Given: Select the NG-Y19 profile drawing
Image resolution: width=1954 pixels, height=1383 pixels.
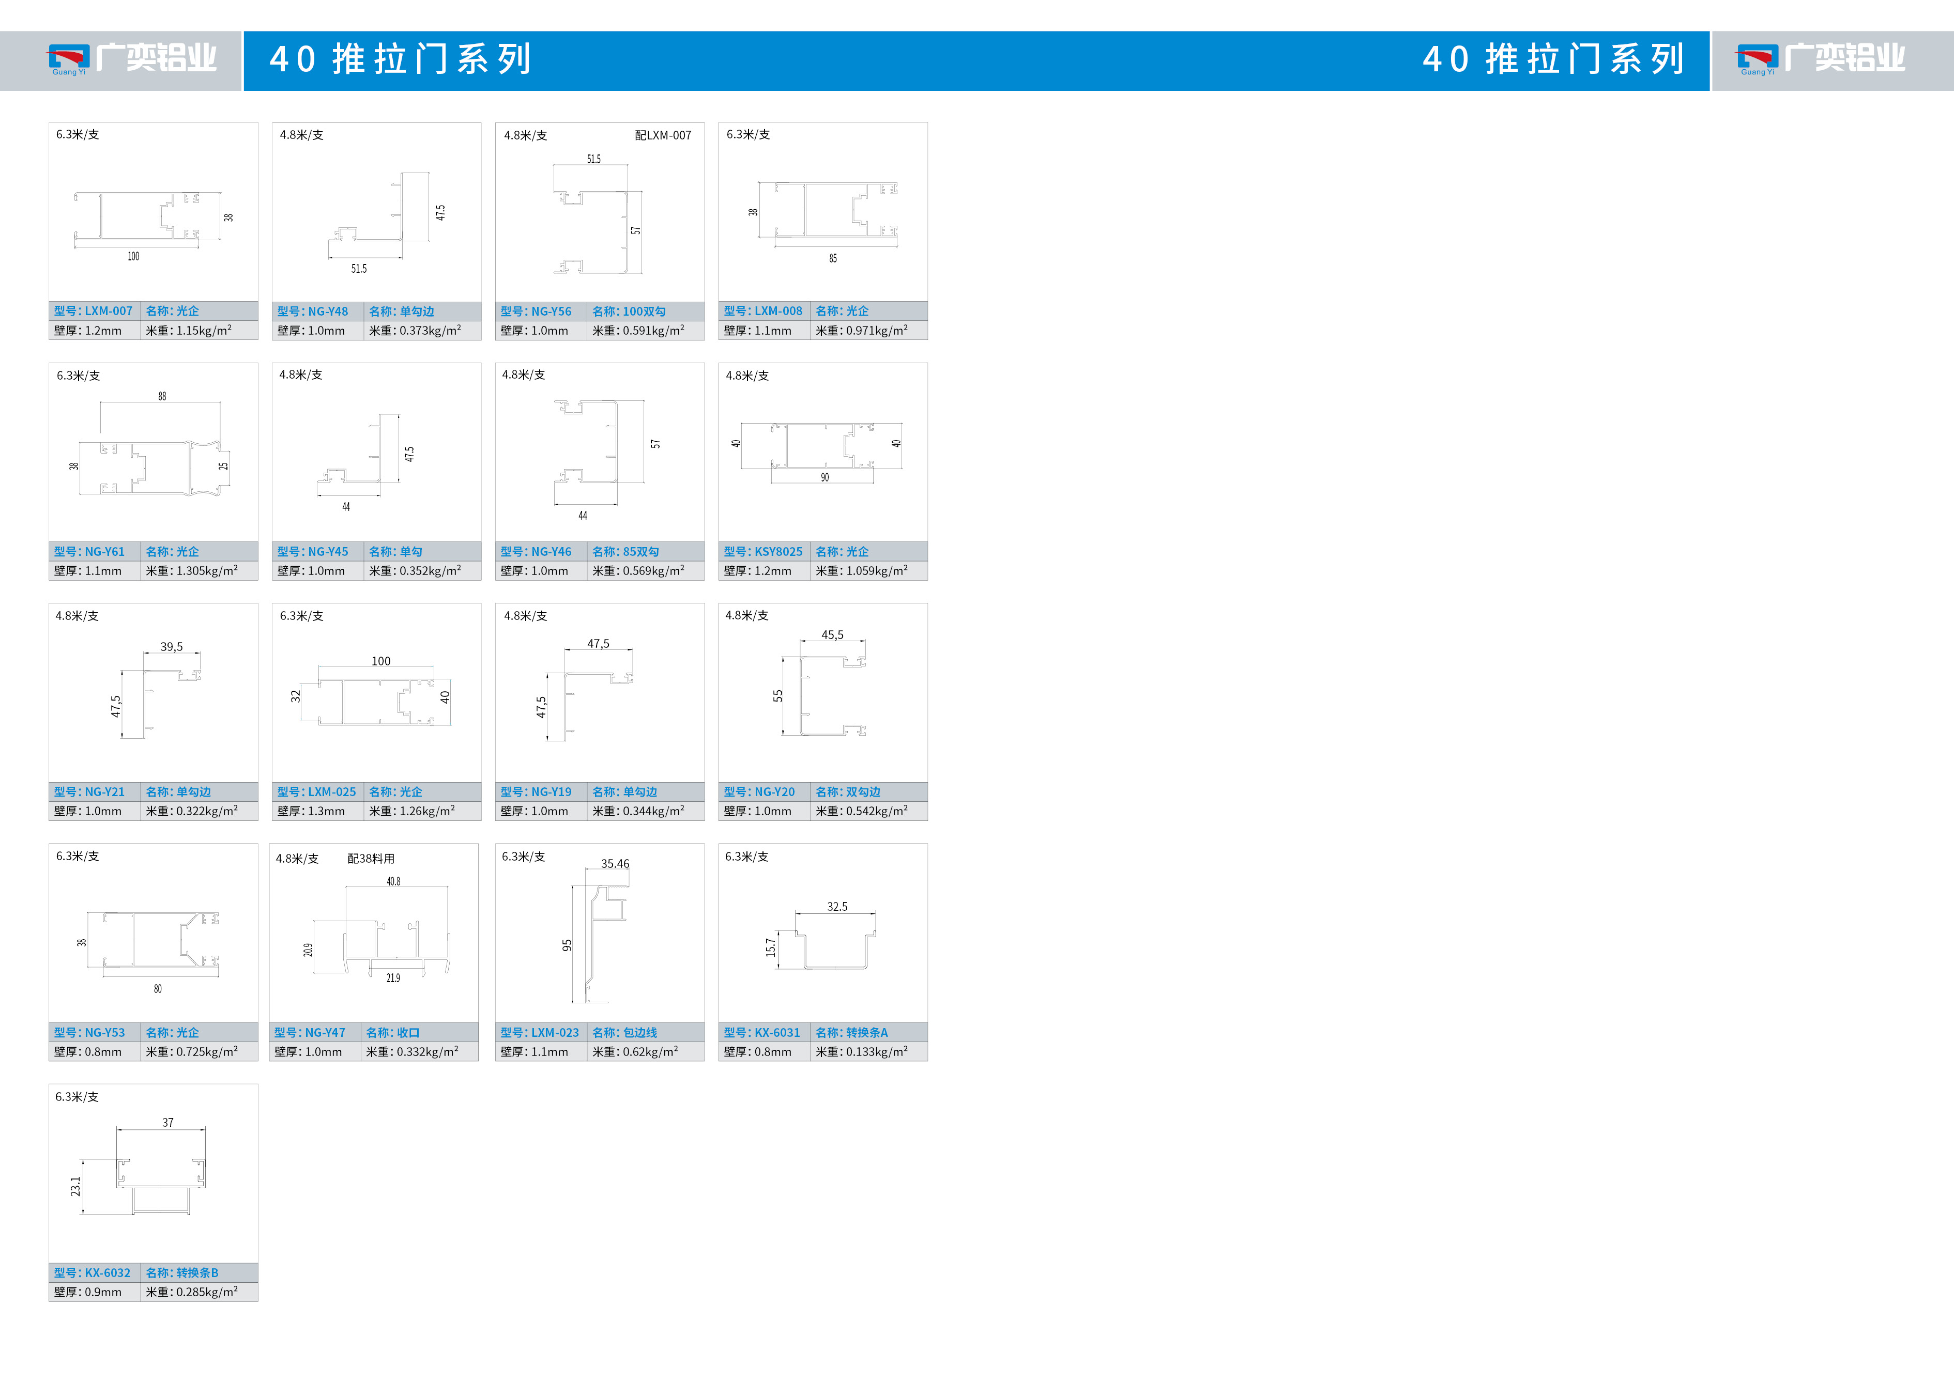Looking at the screenshot, I should [584, 690].
